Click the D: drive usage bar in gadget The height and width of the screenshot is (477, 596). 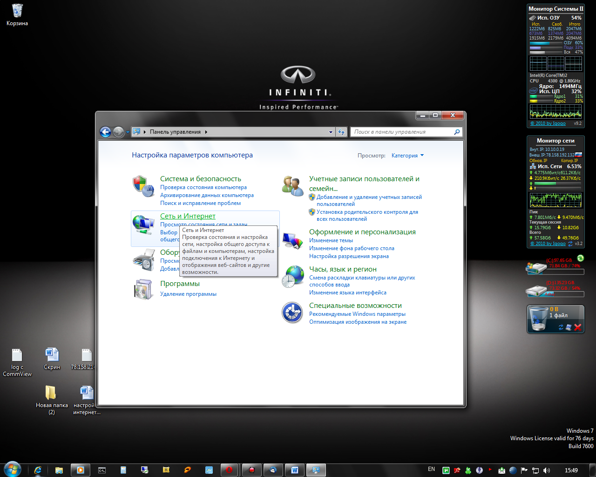coord(566,294)
